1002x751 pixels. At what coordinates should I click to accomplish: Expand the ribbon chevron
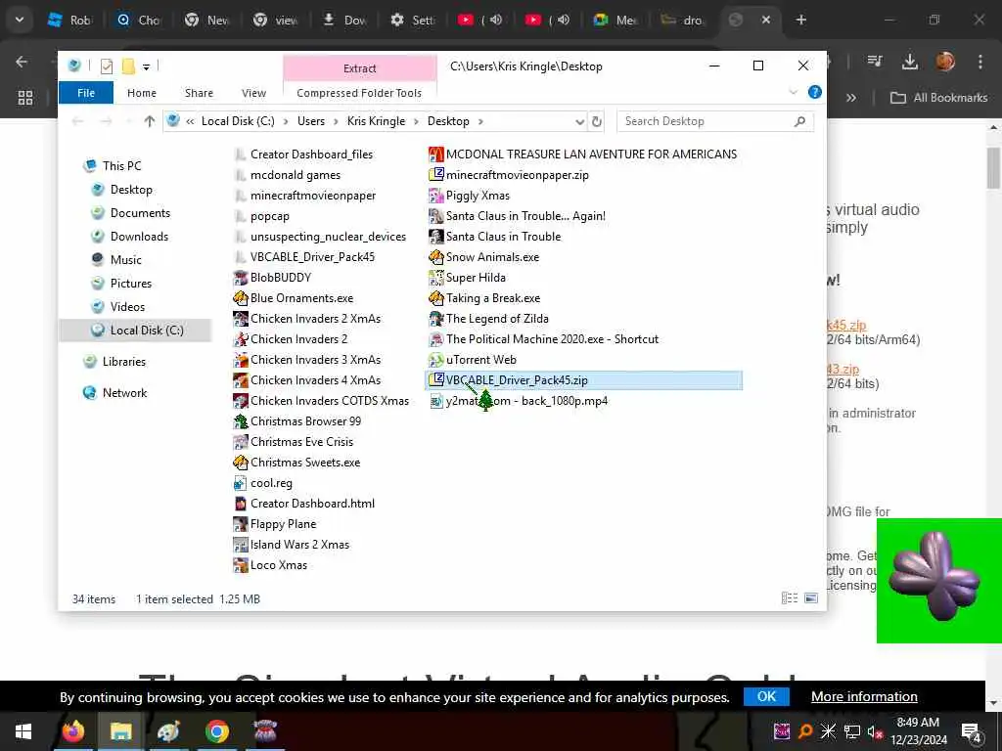794,92
